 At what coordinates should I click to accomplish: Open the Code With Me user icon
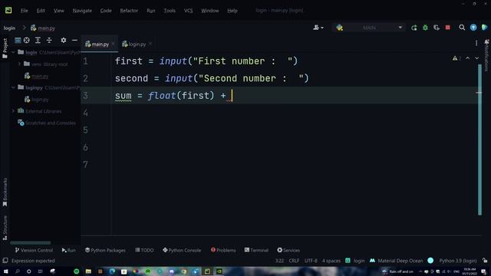[318, 28]
